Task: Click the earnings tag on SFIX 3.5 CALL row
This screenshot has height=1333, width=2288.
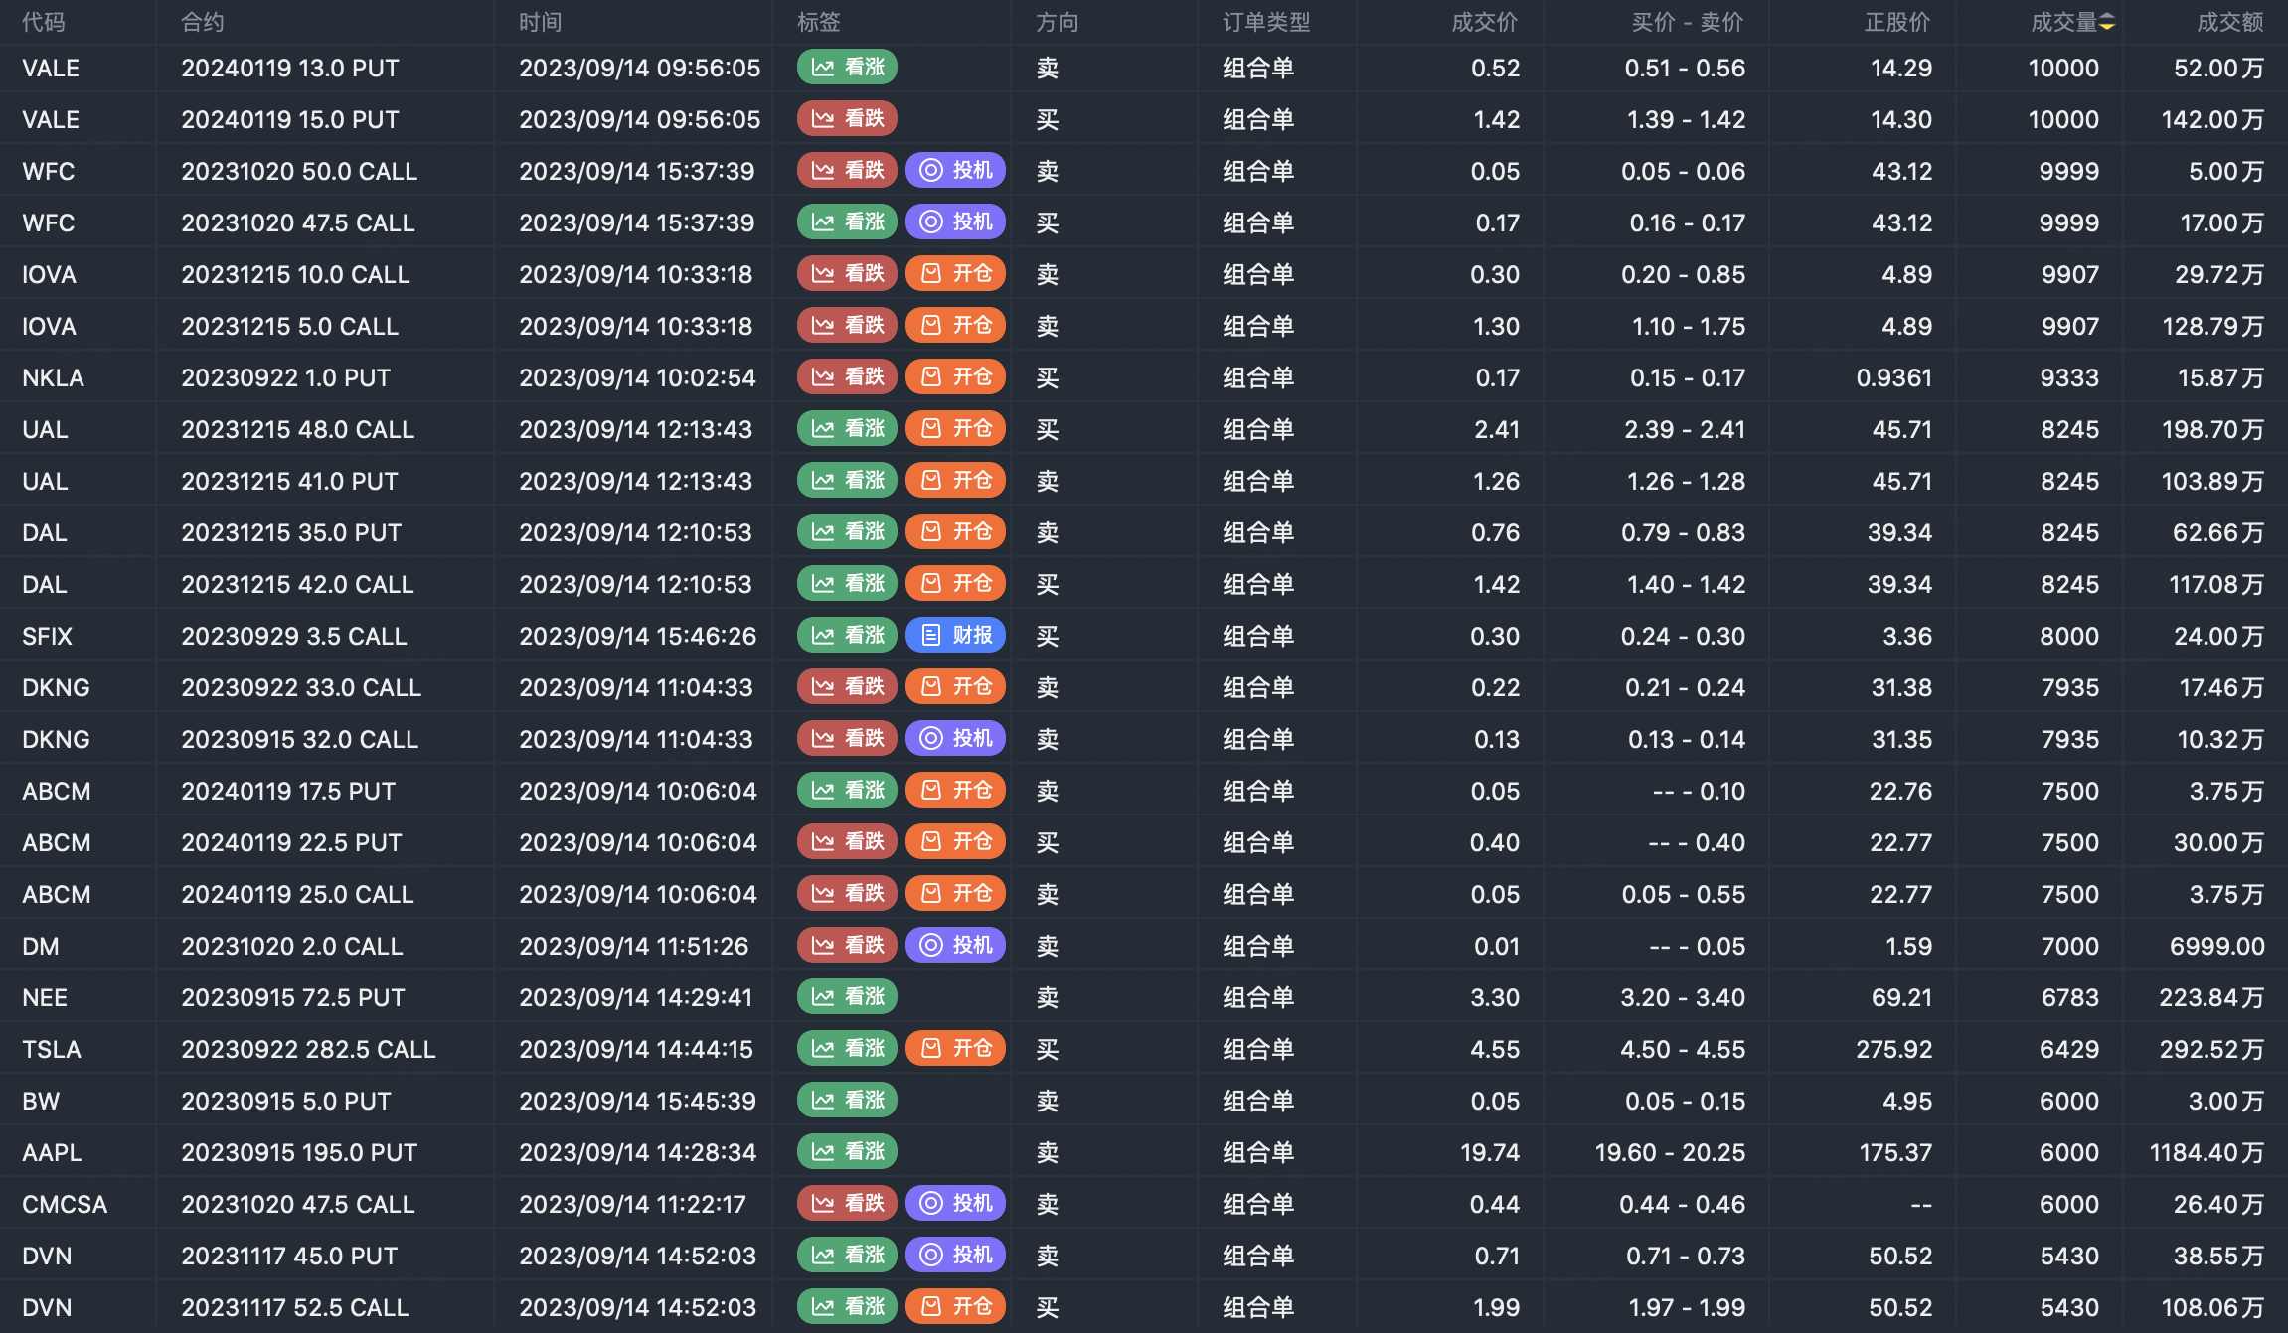Action: [x=955, y=636]
